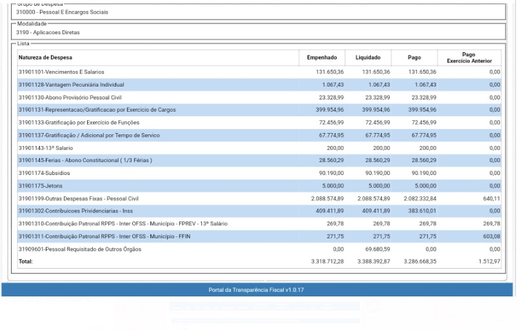Viewport: 520px width, 330px height.
Task: Select 31901131-Representacao/Gratificacao por Exercício de Cargos
Action: pos(97,110)
